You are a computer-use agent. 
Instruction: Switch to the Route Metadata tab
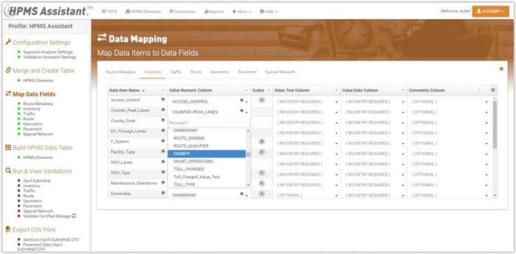121,72
